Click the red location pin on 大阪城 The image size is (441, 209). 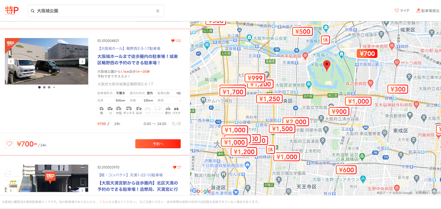tap(326, 66)
